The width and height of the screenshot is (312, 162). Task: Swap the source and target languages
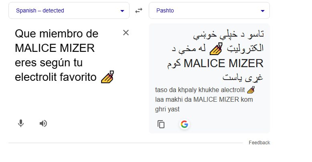(x=139, y=11)
